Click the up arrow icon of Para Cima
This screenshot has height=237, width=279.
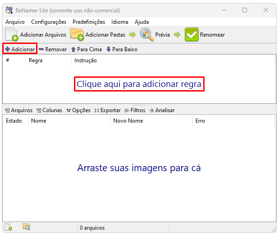[74, 49]
